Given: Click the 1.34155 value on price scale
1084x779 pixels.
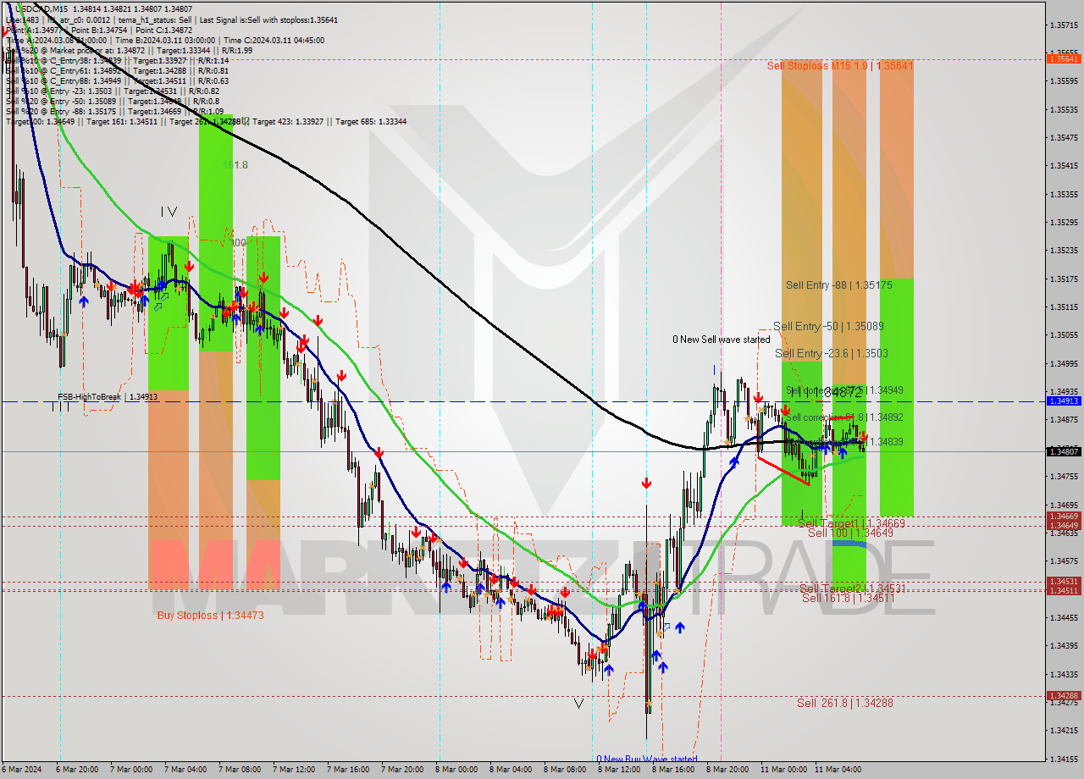Looking at the screenshot, I should 1064,758.
